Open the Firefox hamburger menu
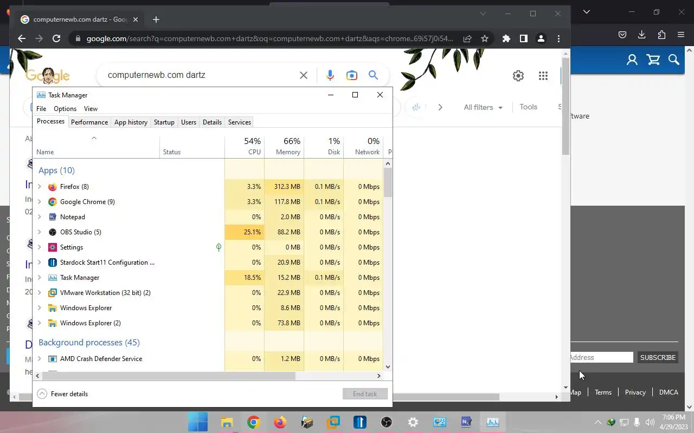The height and width of the screenshot is (433, 694). pyautogui.click(x=681, y=35)
